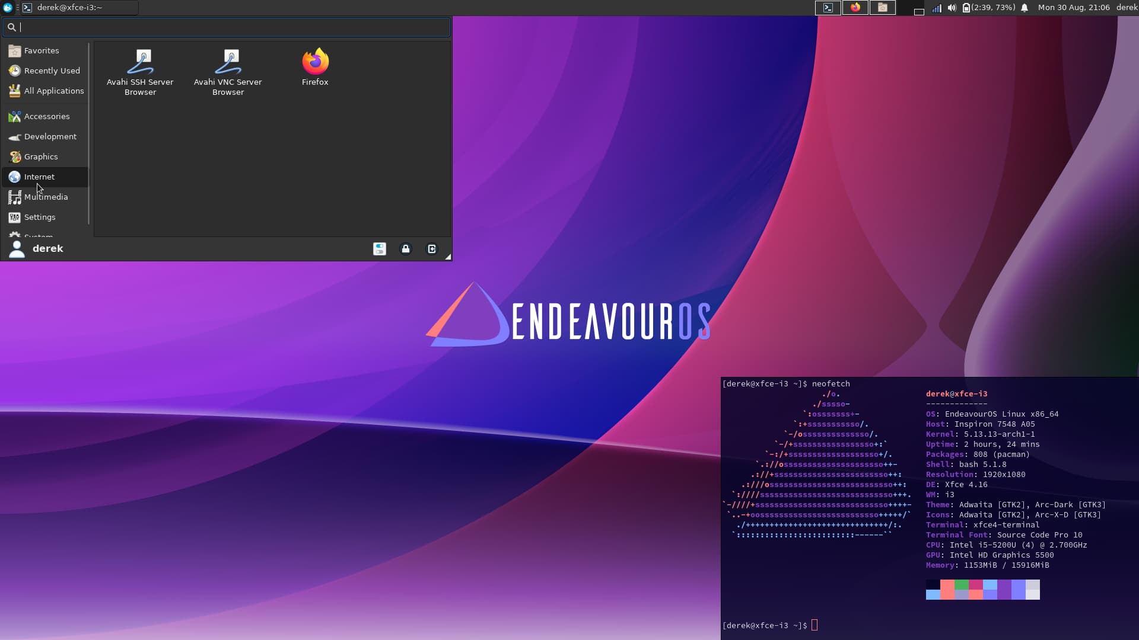
Task: Open the Favorites category
Action: (x=45, y=50)
